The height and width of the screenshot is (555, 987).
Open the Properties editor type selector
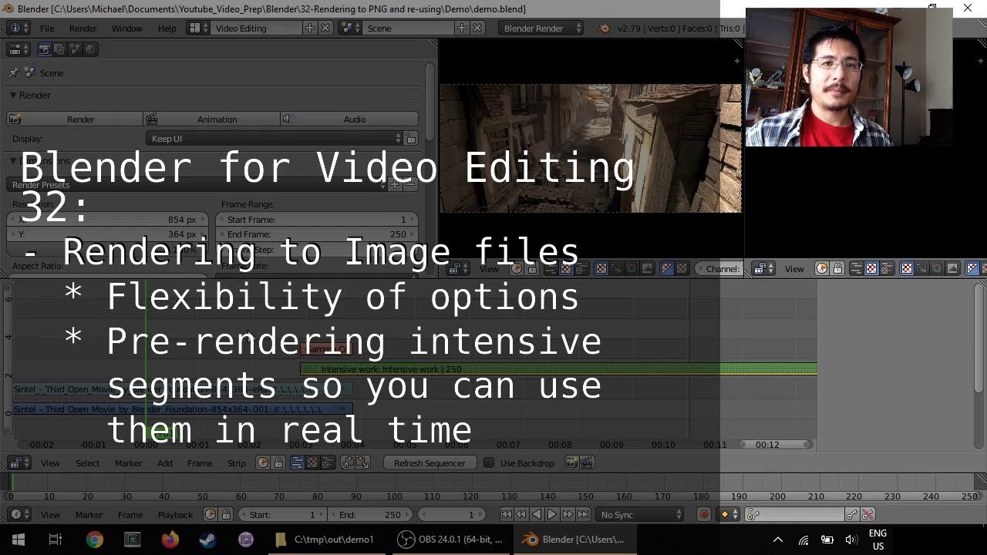(x=17, y=49)
